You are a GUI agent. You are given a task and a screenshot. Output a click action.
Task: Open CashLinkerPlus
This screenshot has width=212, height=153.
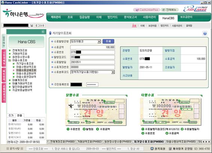[146, 10]
